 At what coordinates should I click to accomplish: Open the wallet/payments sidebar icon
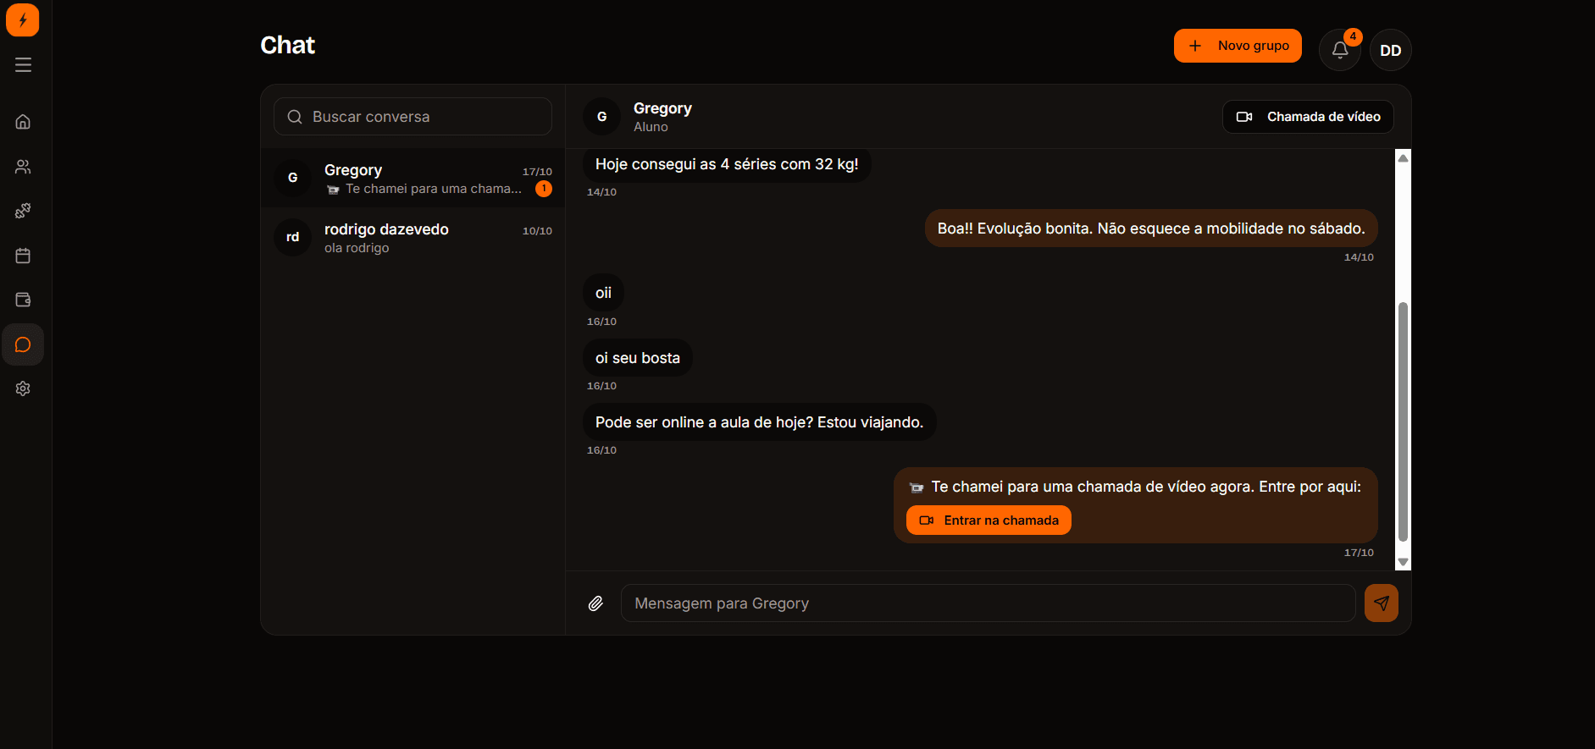[x=23, y=300]
